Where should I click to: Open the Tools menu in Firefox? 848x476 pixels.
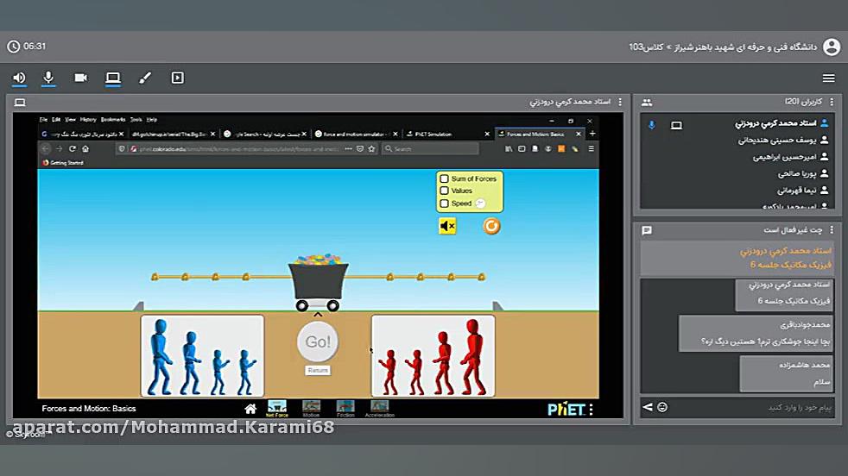pos(136,119)
